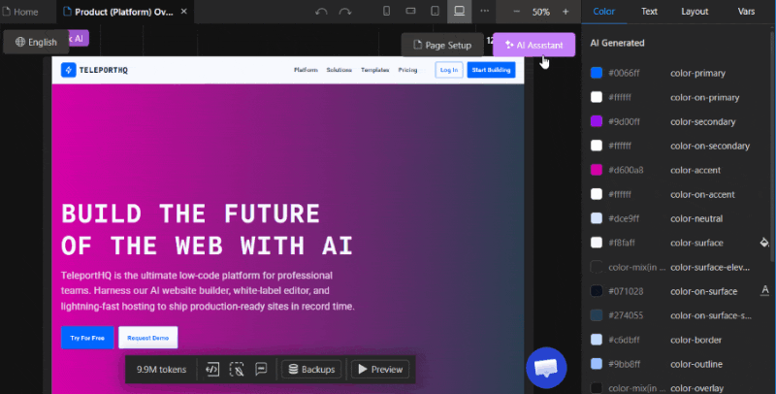Close the Product (Platform) Overview tab

tap(183, 11)
